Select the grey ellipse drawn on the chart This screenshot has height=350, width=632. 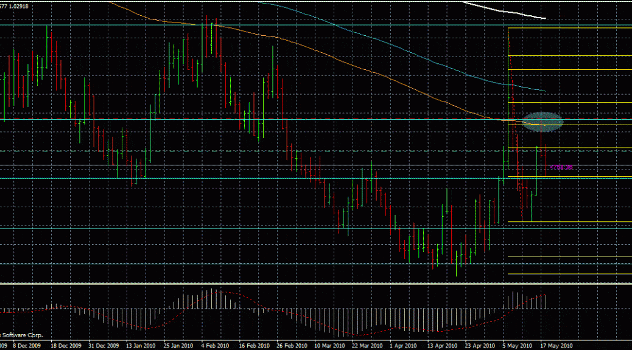[x=542, y=122]
